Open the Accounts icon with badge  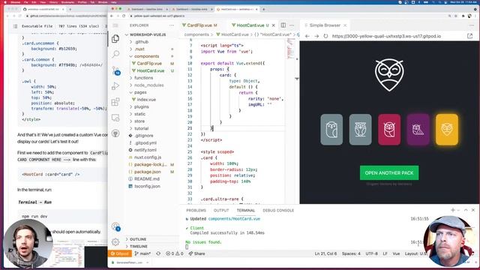[x=115, y=226]
